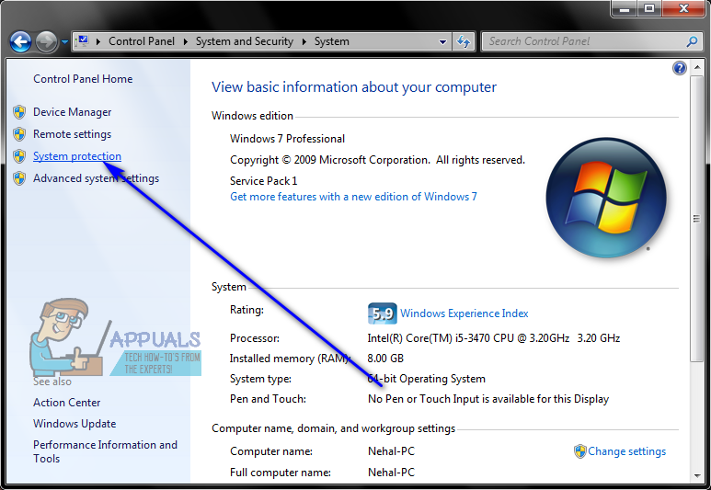Click the processor value Intel Core i5-3470
The image size is (711, 490).
click(x=493, y=338)
